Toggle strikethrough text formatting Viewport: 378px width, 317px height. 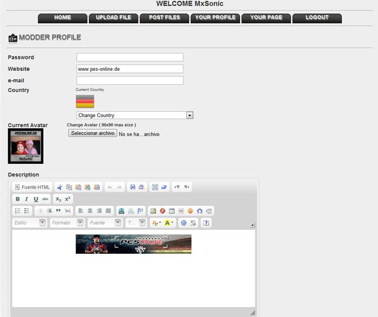click(x=45, y=199)
